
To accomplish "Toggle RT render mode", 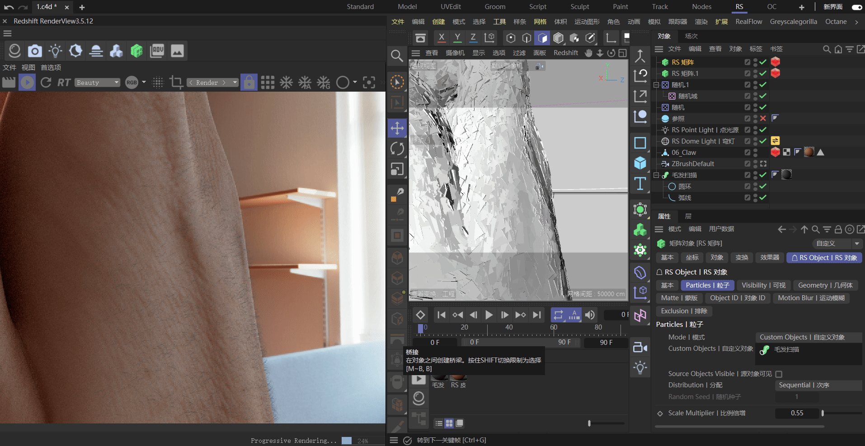I will pyautogui.click(x=64, y=83).
